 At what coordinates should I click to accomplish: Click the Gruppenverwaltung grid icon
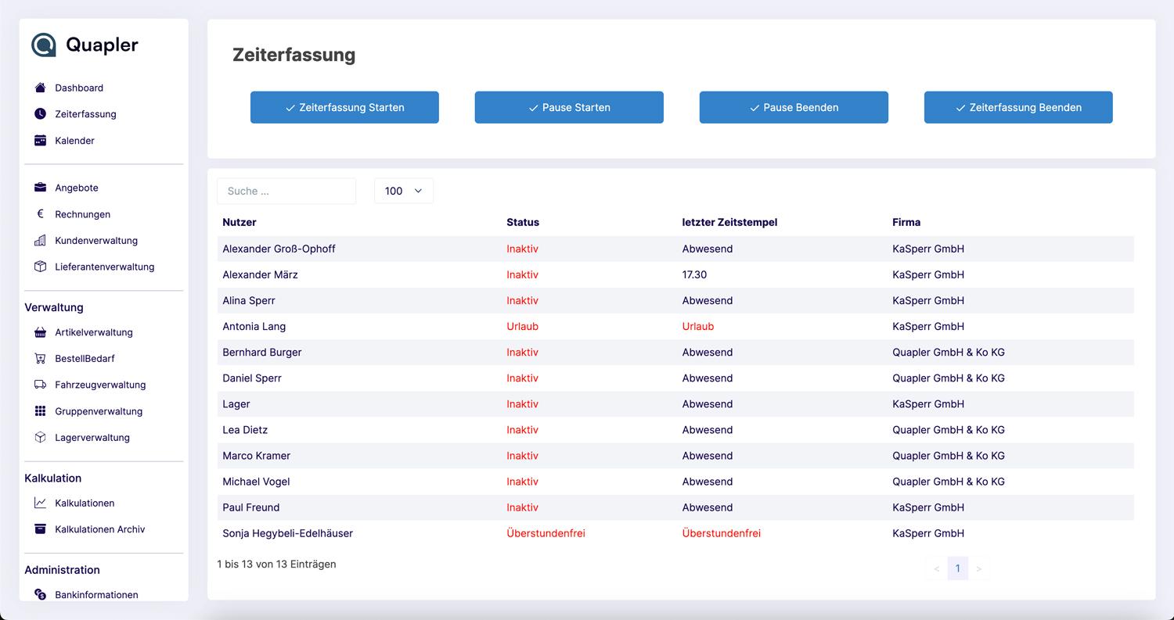[x=41, y=411]
